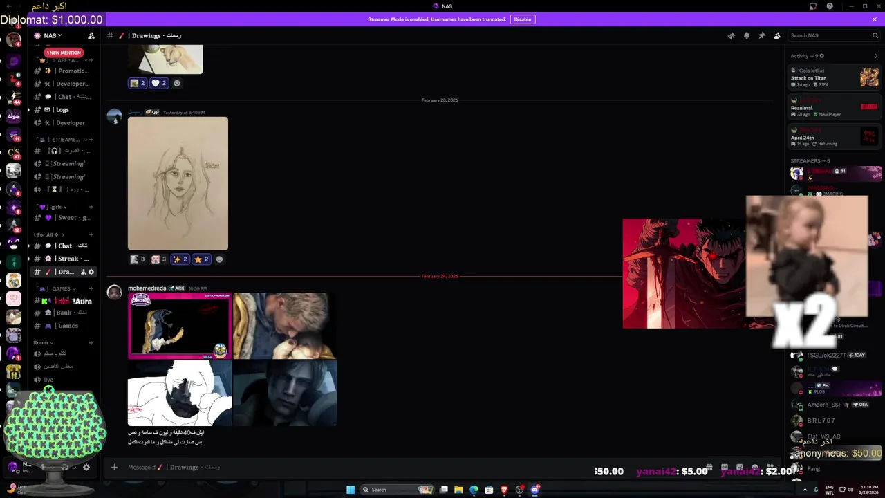Add channel to Room category plus

[x=91, y=342]
